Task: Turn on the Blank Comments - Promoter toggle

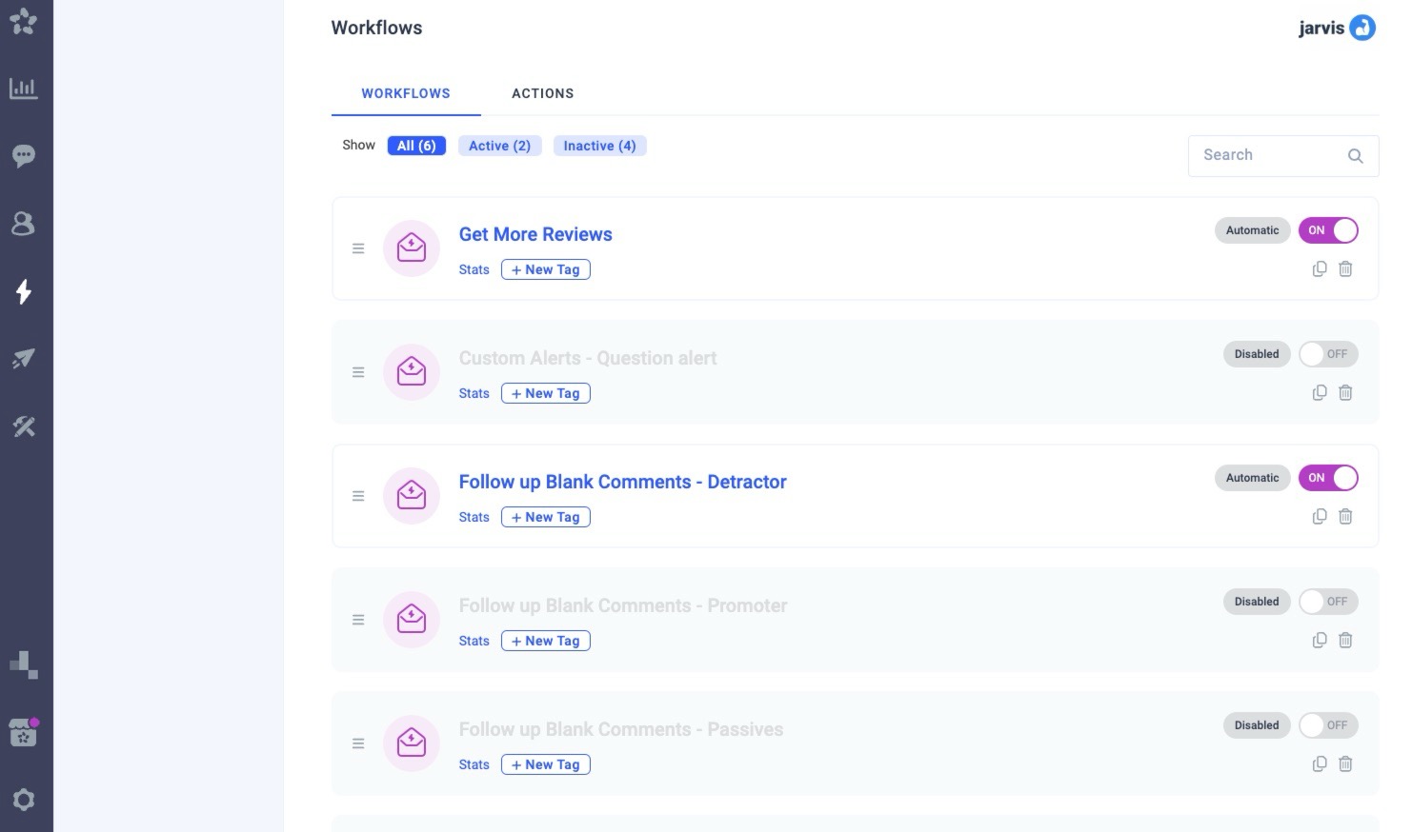Action: (1328, 602)
